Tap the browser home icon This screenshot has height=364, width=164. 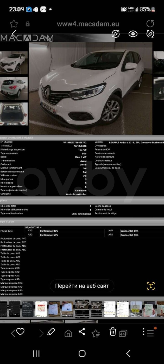68,333
